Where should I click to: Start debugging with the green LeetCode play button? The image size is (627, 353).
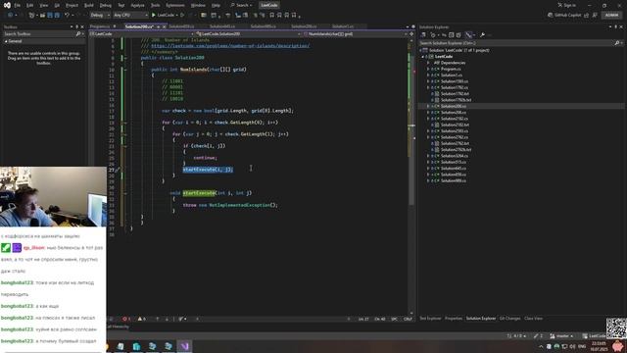(x=164, y=16)
